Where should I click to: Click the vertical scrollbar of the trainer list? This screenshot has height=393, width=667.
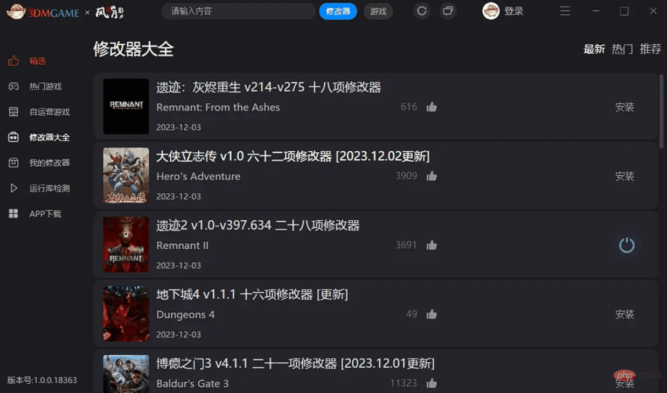pos(662,111)
